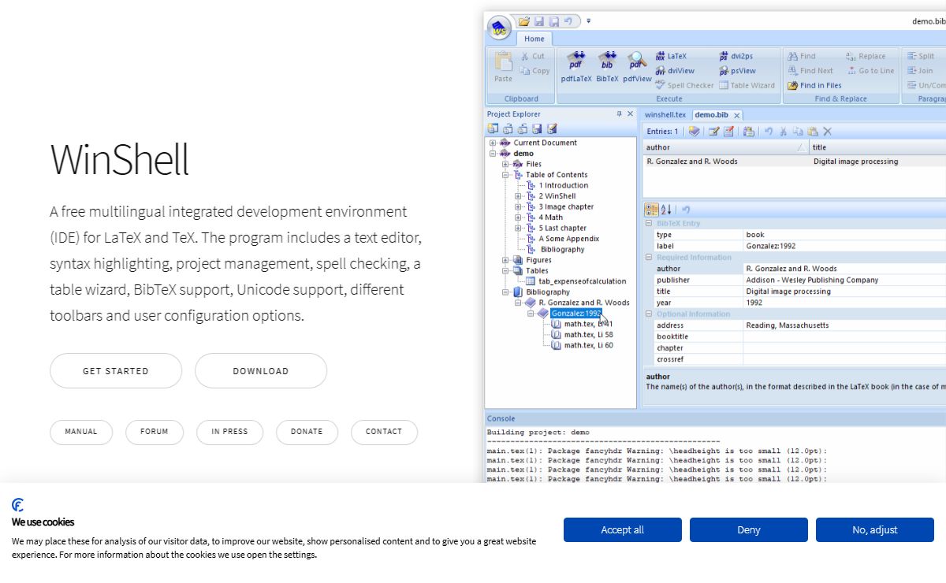Click Copy in the Clipboard group
The height and width of the screenshot is (583, 946).
534,71
